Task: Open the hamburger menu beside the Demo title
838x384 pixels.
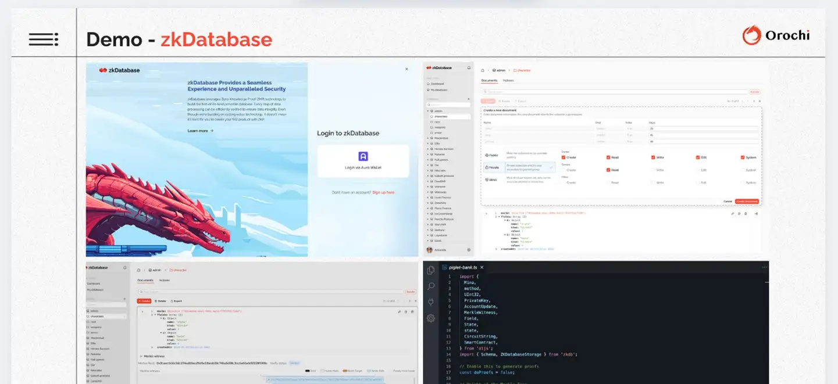Action: [43, 39]
